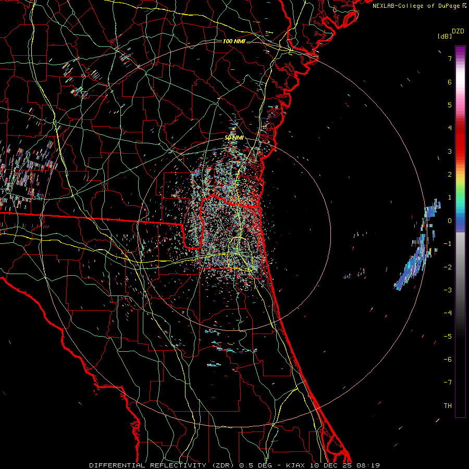
Task: Click the -7 value on color scale
Action: click(x=448, y=382)
